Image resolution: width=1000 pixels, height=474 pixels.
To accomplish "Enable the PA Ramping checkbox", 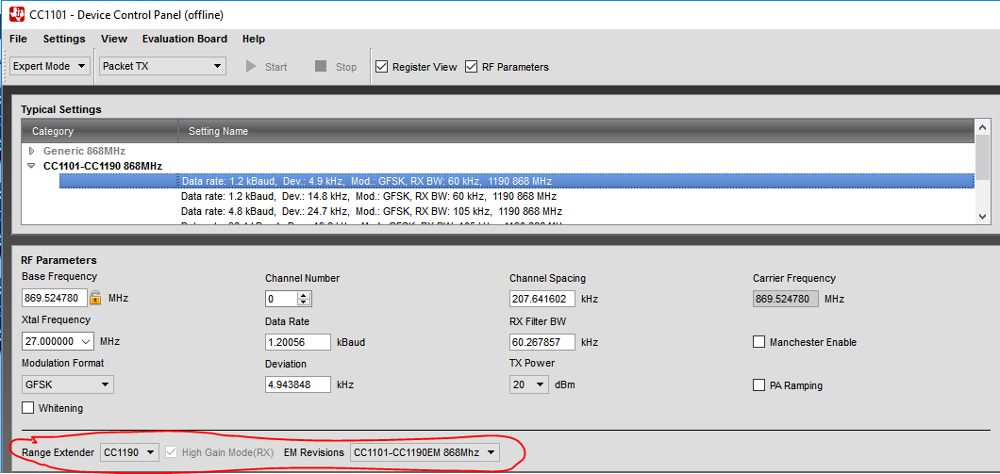I will [758, 385].
